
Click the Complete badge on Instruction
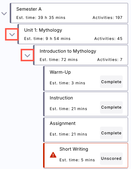point(111,107)
